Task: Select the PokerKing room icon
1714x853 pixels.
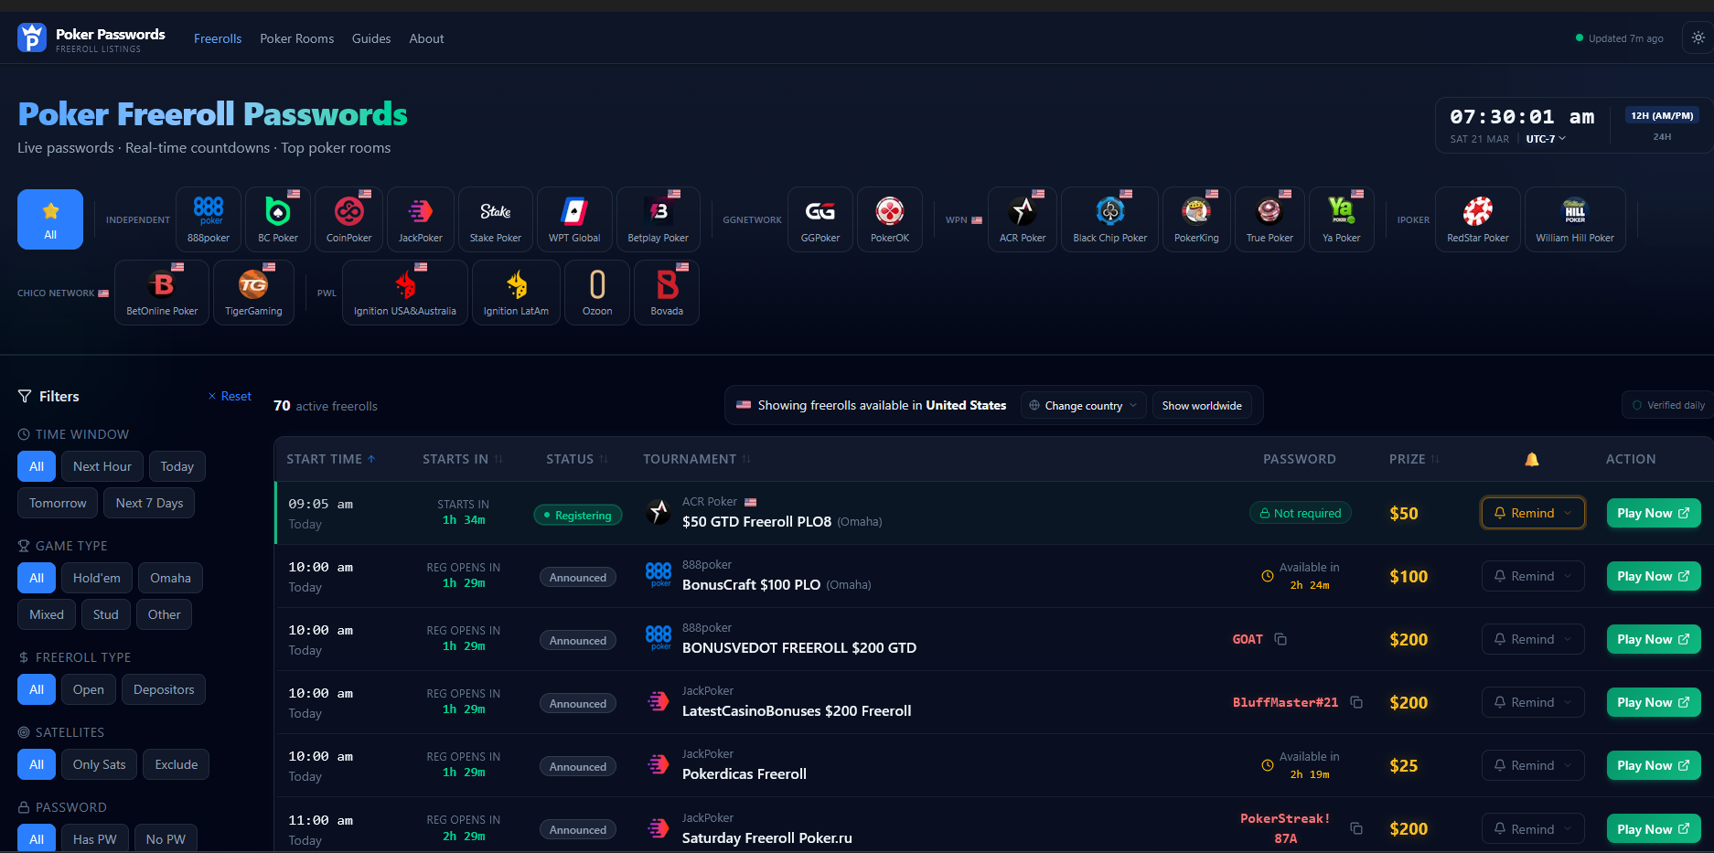Action: (1196, 219)
